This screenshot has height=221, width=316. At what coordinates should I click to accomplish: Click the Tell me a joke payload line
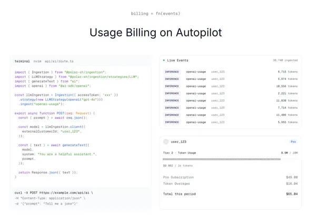point(46,204)
